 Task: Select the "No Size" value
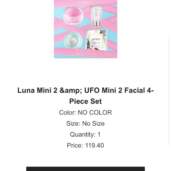click(x=93, y=123)
